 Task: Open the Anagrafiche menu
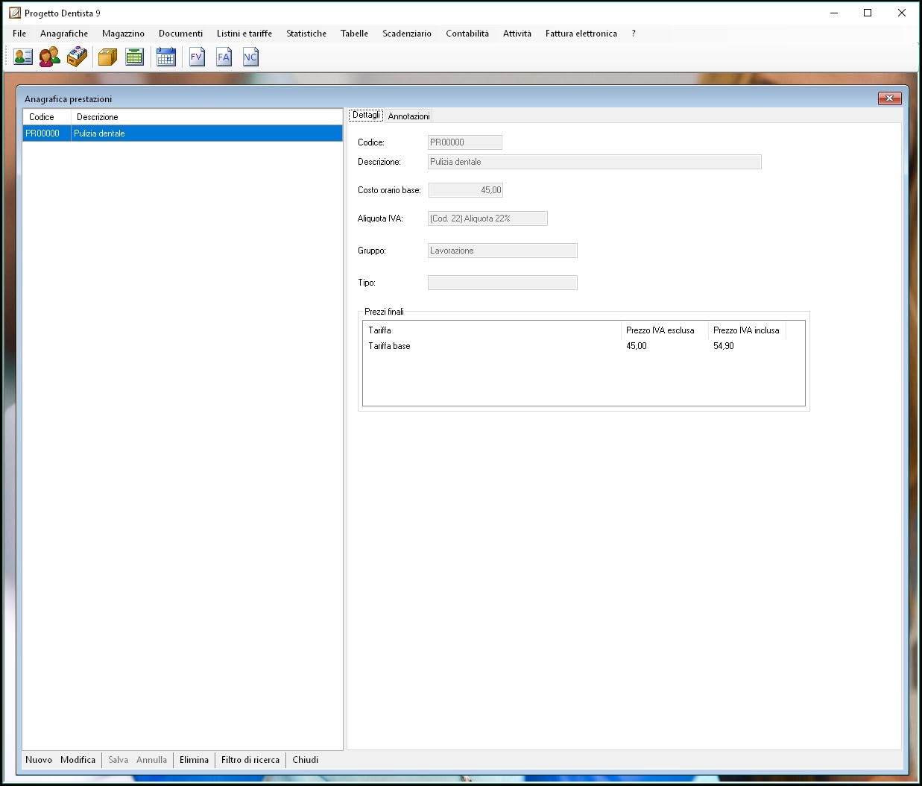pos(64,34)
